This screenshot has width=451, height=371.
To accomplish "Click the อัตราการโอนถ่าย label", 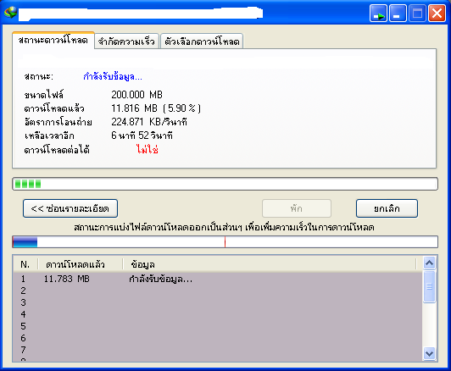I will click(58, 122).
